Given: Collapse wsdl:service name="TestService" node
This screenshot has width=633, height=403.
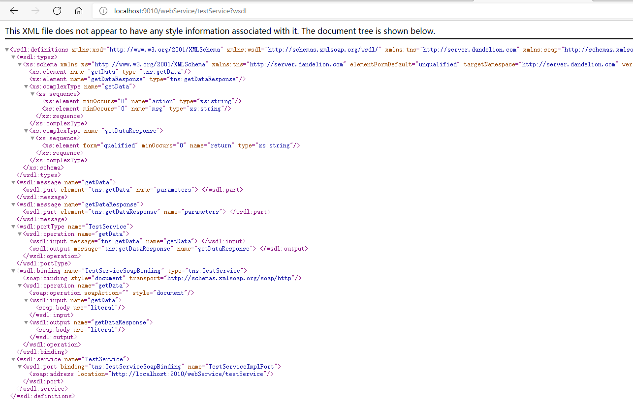Looking at the screenshot, I should point(13,359).
